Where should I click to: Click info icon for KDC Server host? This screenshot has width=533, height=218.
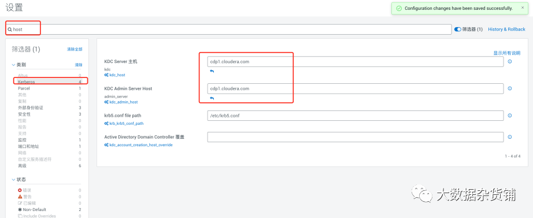(x=509, y=61)
